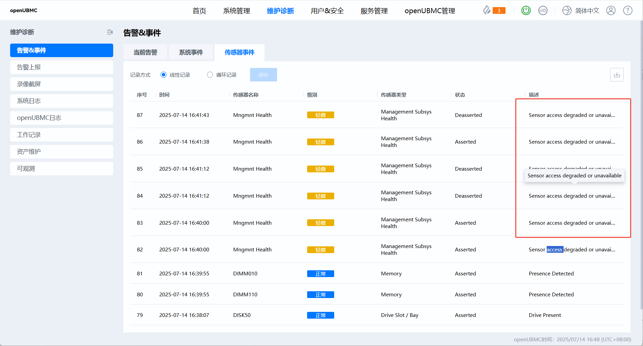Click Drive Slot / Bay sensor type
This screenshot has height=346, width=643.
tap(400, 315)
